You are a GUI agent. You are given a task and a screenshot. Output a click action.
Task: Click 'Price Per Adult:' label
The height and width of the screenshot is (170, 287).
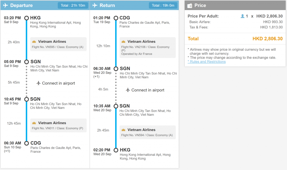203,16
